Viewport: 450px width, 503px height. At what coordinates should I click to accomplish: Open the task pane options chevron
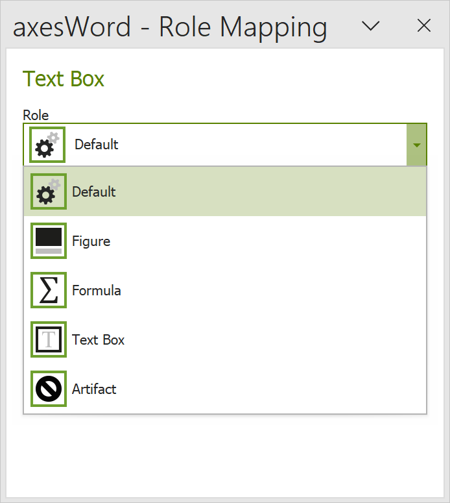(370, 26)
